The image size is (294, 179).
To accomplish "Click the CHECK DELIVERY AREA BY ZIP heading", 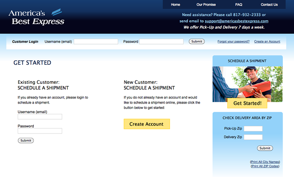I will pos(247,118).
